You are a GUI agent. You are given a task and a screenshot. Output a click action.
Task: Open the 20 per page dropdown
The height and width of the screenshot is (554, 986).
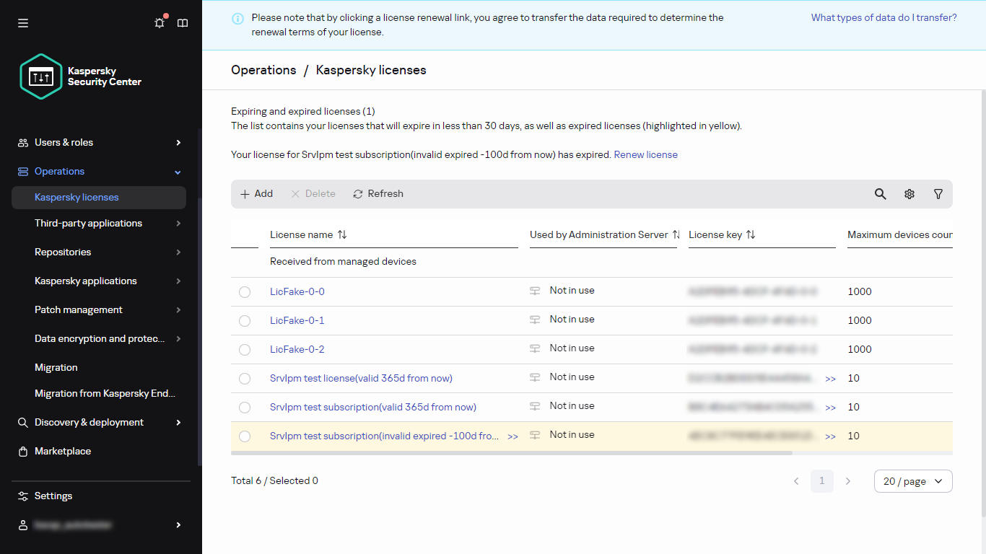[x=912, y=481]
